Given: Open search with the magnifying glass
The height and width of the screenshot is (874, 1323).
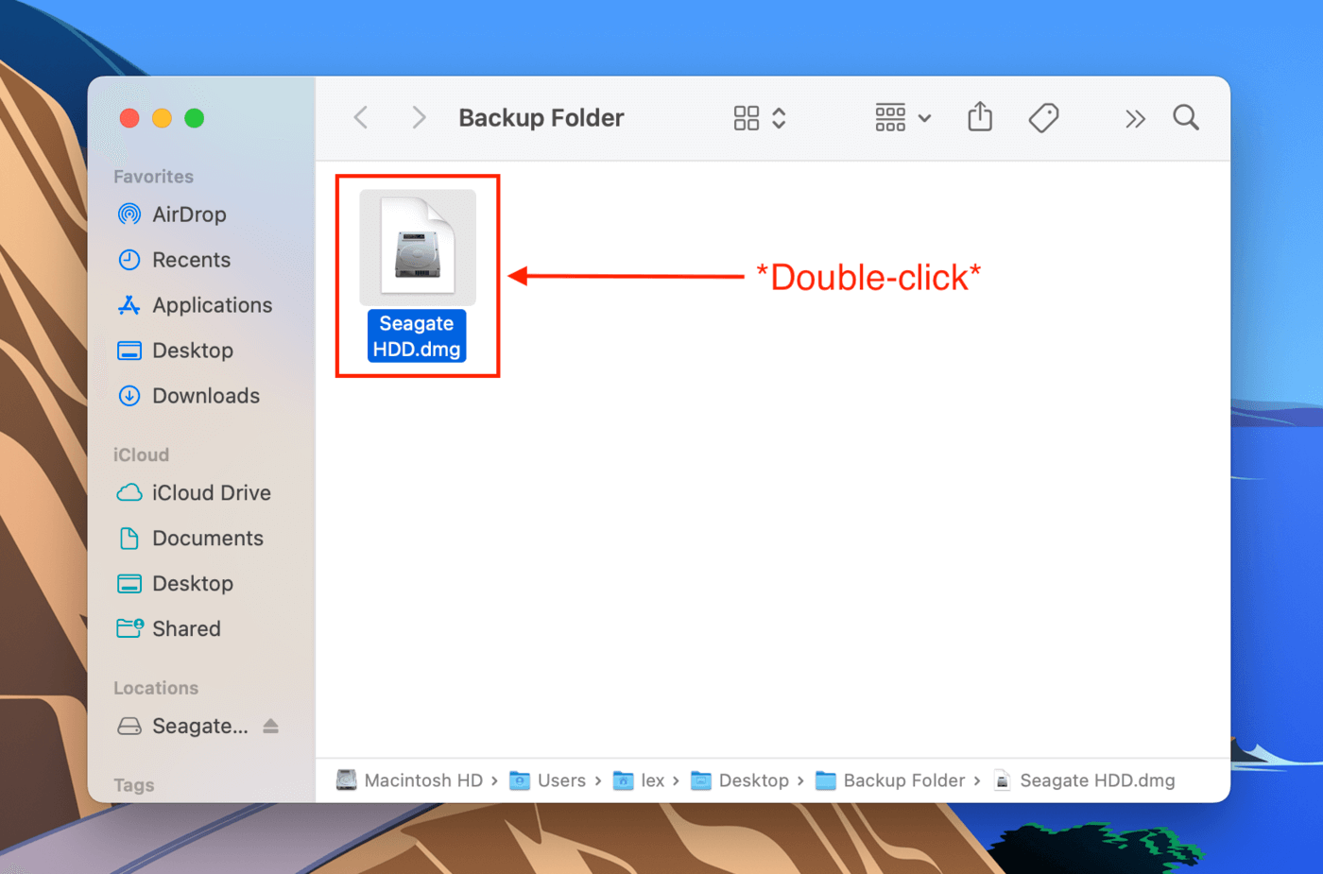Looking at the screenshot, I should tap(1186, 118).
